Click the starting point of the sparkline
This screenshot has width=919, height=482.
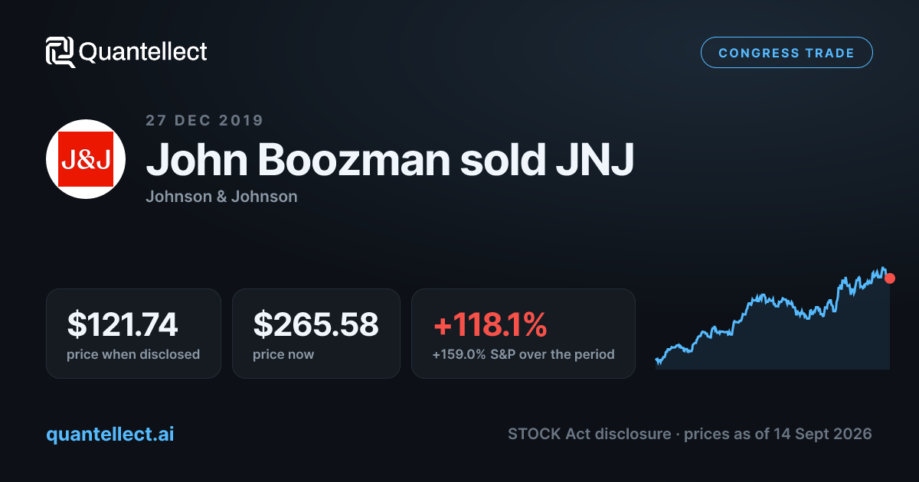pos(657,360)
